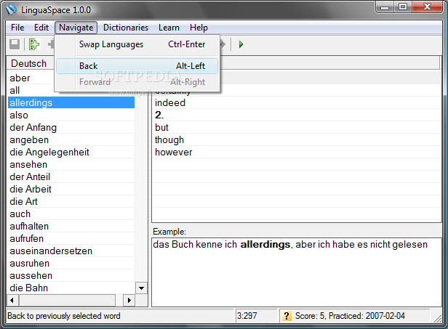Click the yellow question mark status icon
448x329 pixels.
tap(286, 316)
